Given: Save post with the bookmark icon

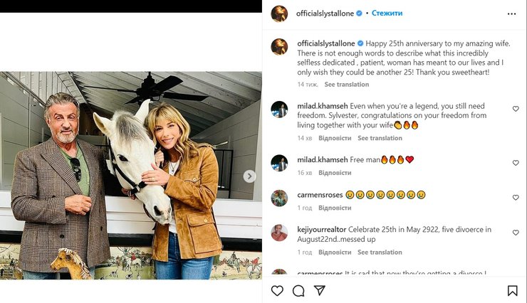Looking at the screenshot, I should 512,290.
